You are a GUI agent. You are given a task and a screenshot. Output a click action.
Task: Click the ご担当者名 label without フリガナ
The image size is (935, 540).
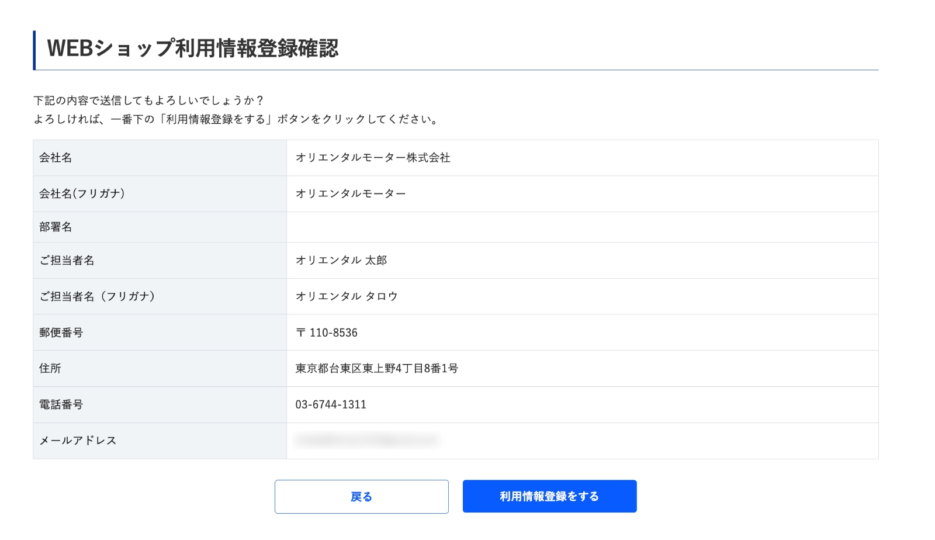pyautogui.click(x=67, y=261)
